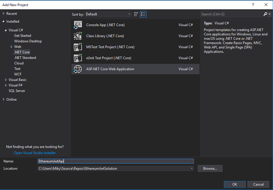Expand the Online section
The image size is (273, 190).
[4, 99]
